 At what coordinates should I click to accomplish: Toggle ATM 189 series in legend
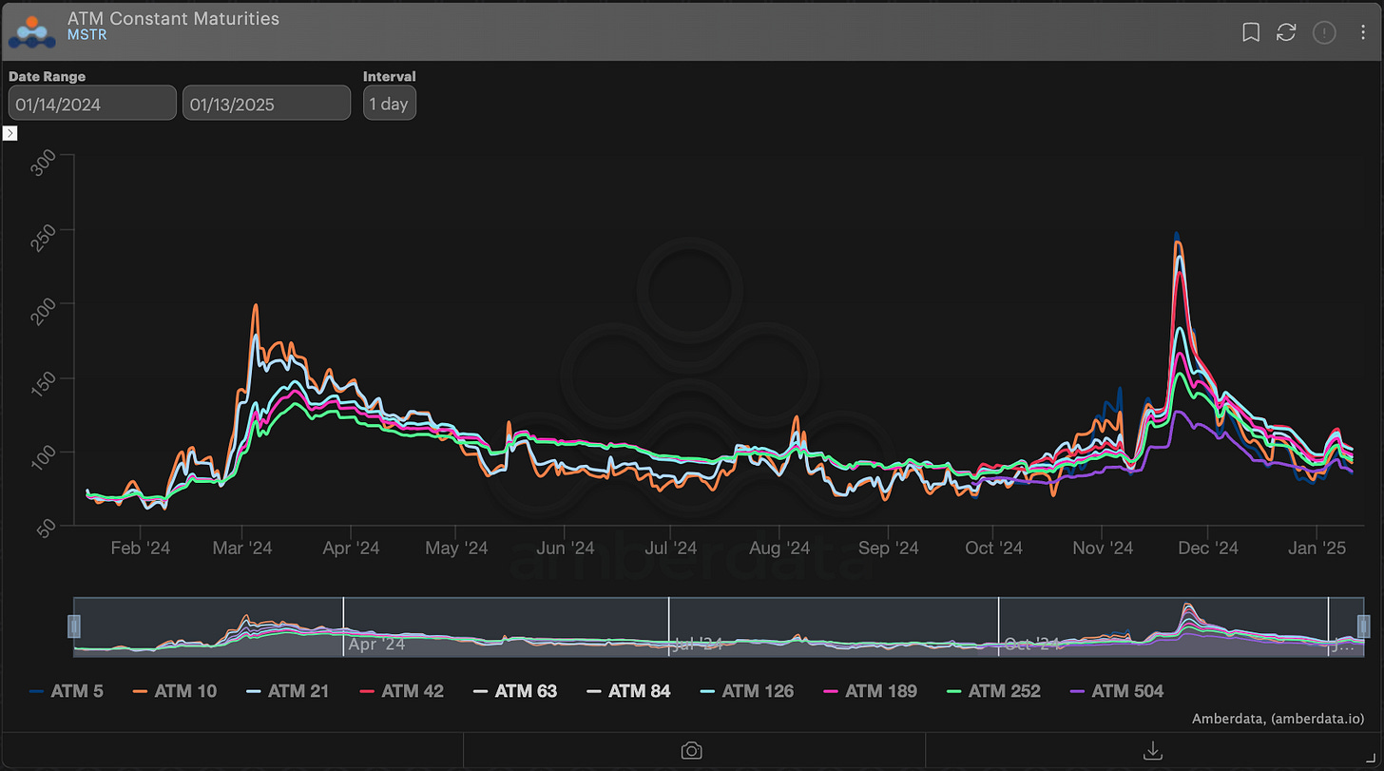(x=870, y=691)
